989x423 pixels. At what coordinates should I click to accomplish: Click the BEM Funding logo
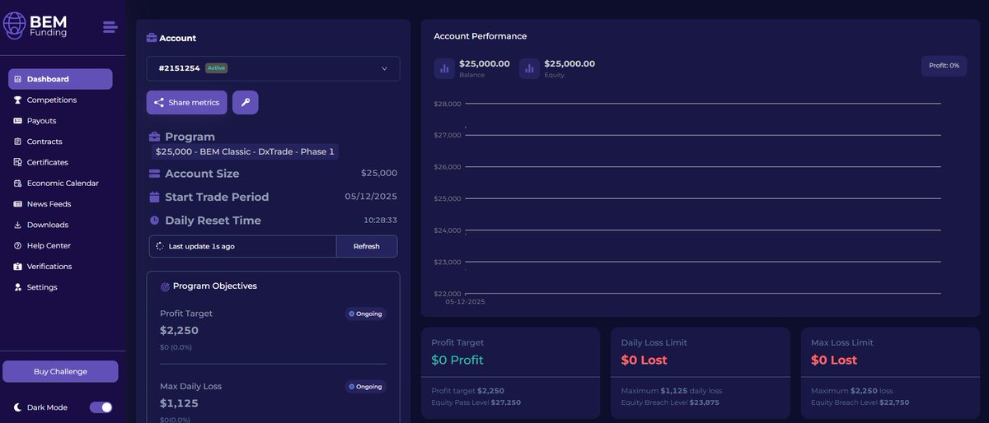[x=35, y=26]
